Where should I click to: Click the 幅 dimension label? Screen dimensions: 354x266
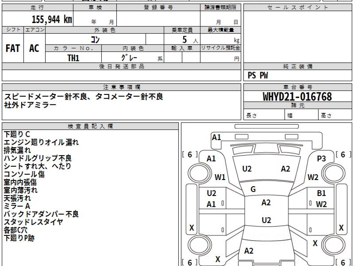pos(290,116)
